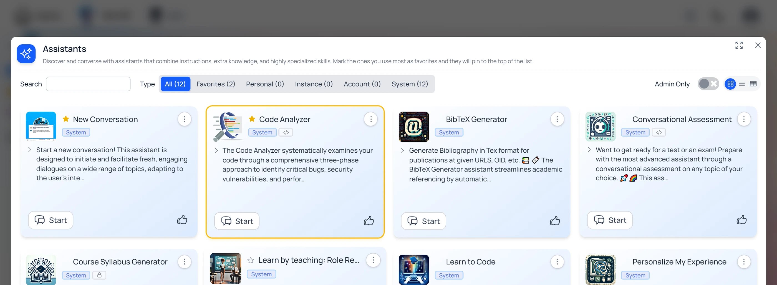The width and height of the screenshot is (777, 285).
Task: Switch to table view
Action: (x=753, y=84)
